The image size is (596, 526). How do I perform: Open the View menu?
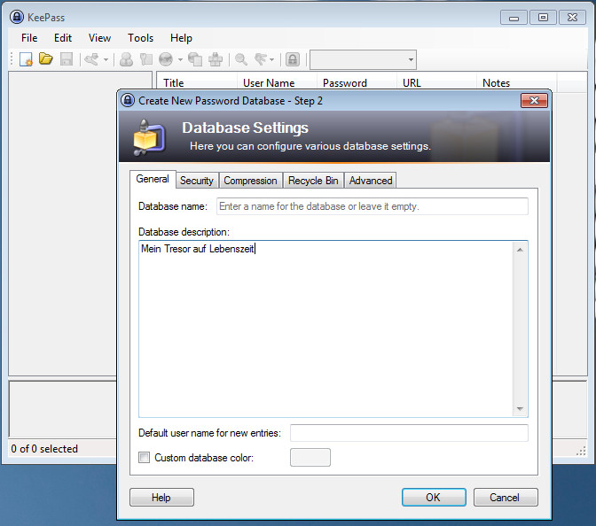[x=99, y=38]
